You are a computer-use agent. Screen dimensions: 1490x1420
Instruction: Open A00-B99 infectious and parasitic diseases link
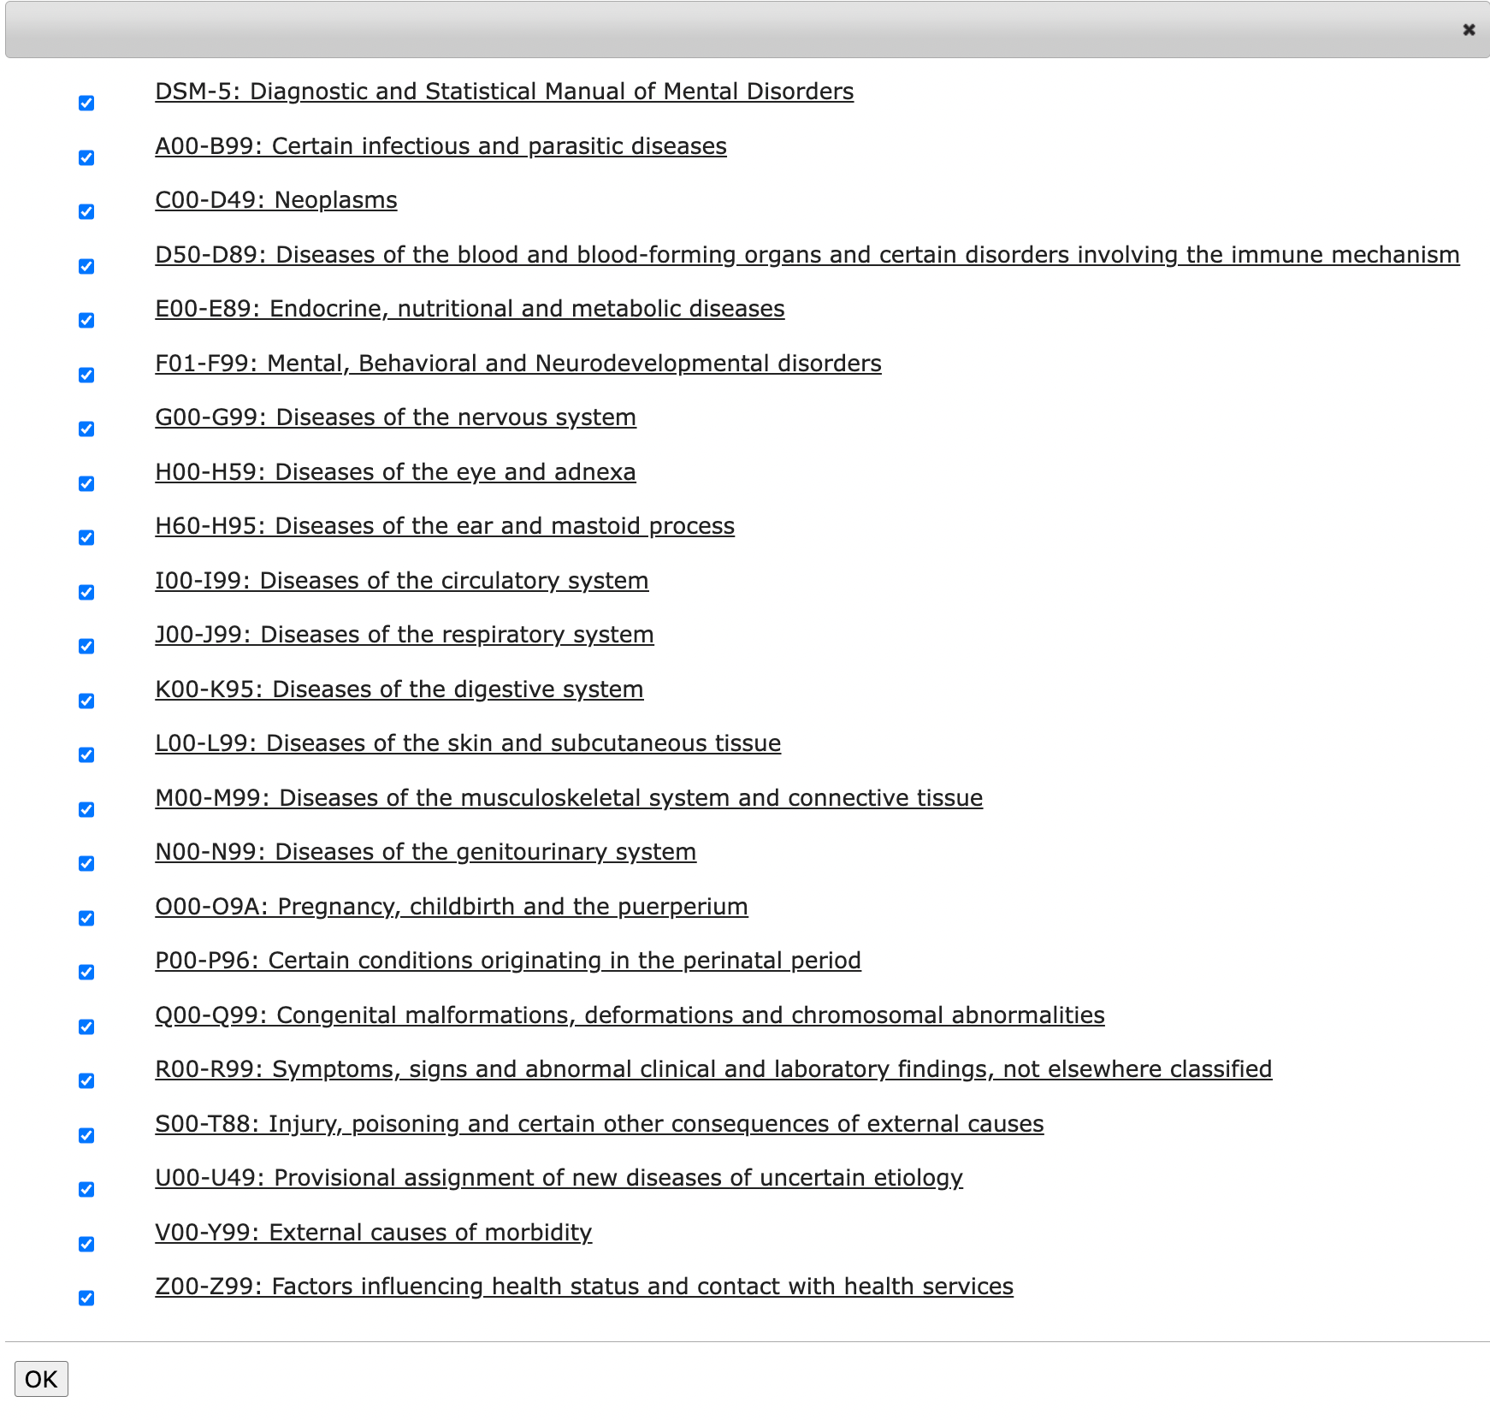(440, 146)
